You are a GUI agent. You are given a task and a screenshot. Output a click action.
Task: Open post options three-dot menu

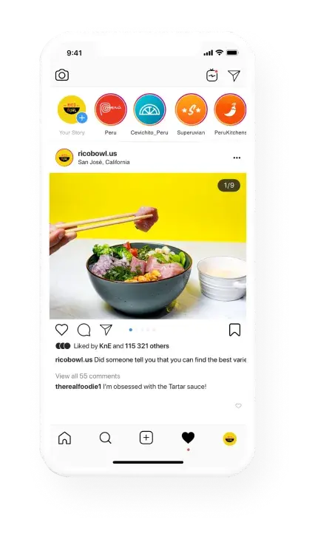tap(237, 158)
